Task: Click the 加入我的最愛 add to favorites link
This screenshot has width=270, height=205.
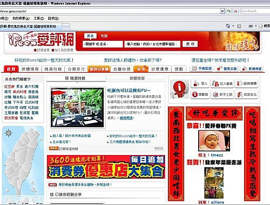Action: click(63, 50)
